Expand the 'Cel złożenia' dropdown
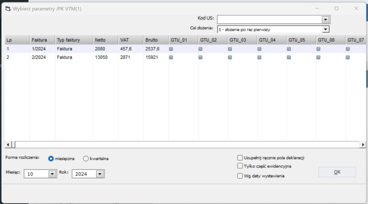Viewport: 368px width, 204px height. (325, 30)
